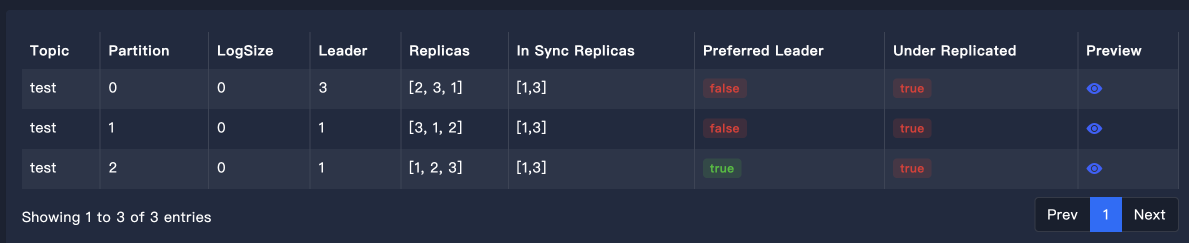Click the Replicas column header
The width and height of the screenshot is (1189, 243).
(x=439, y=50)
